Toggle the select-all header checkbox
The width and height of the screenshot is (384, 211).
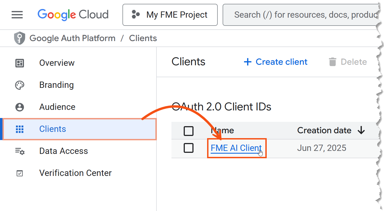(x=189, y=131)
